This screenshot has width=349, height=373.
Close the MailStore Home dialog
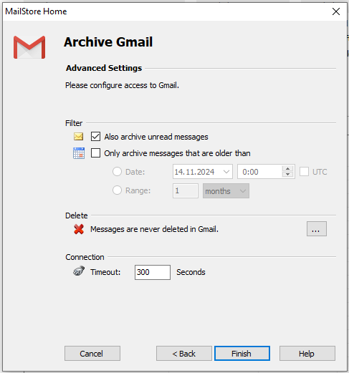click(x=336, y=11)
